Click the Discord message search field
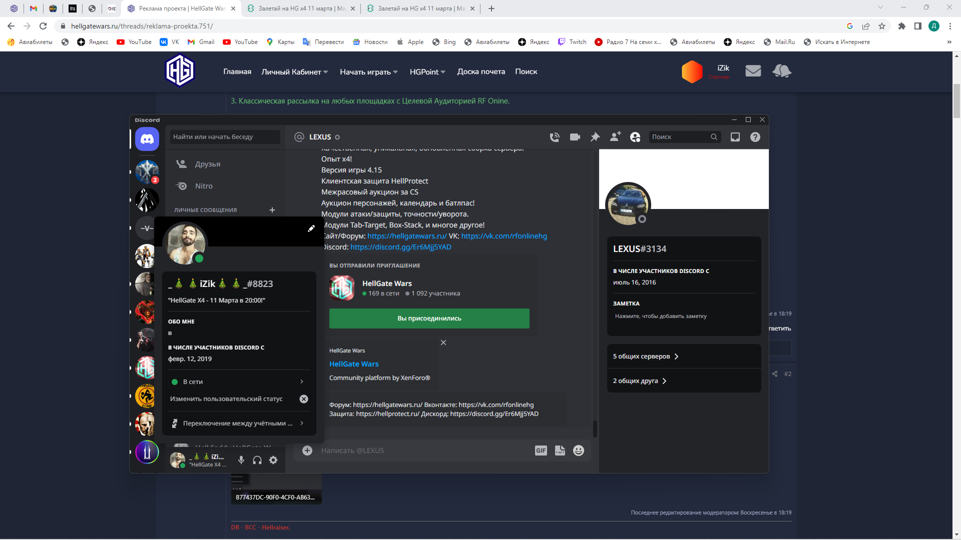The image size is (961, 540). coord(685,137)
